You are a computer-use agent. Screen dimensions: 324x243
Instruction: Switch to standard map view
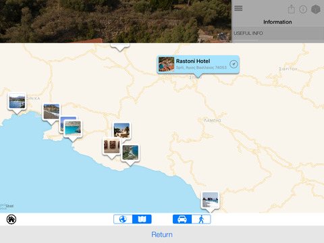pyautogui.click(x=142, y=219)
